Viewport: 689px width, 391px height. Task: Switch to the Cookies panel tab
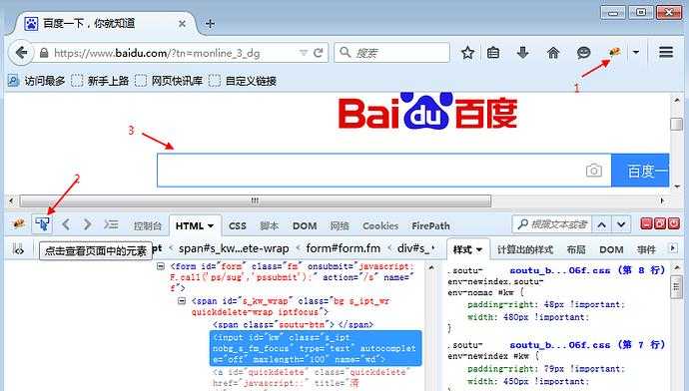click(x=380, y=226)
